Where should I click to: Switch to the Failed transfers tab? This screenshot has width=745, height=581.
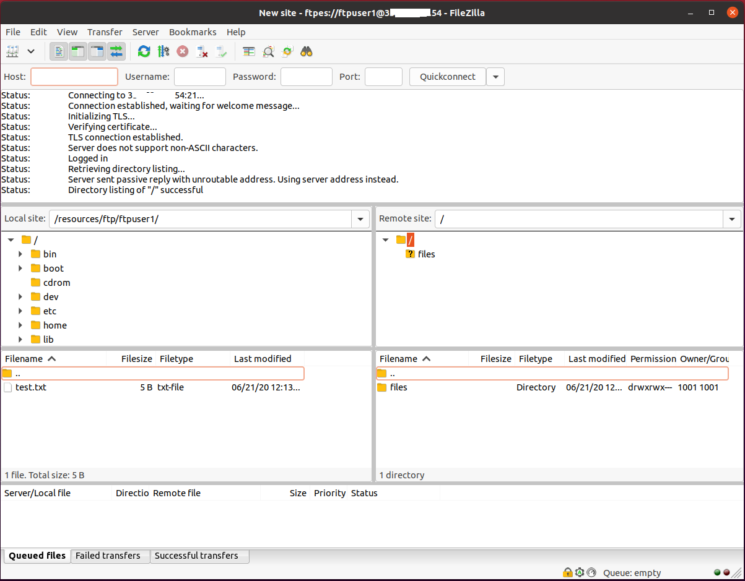click(x=110, y=556)
